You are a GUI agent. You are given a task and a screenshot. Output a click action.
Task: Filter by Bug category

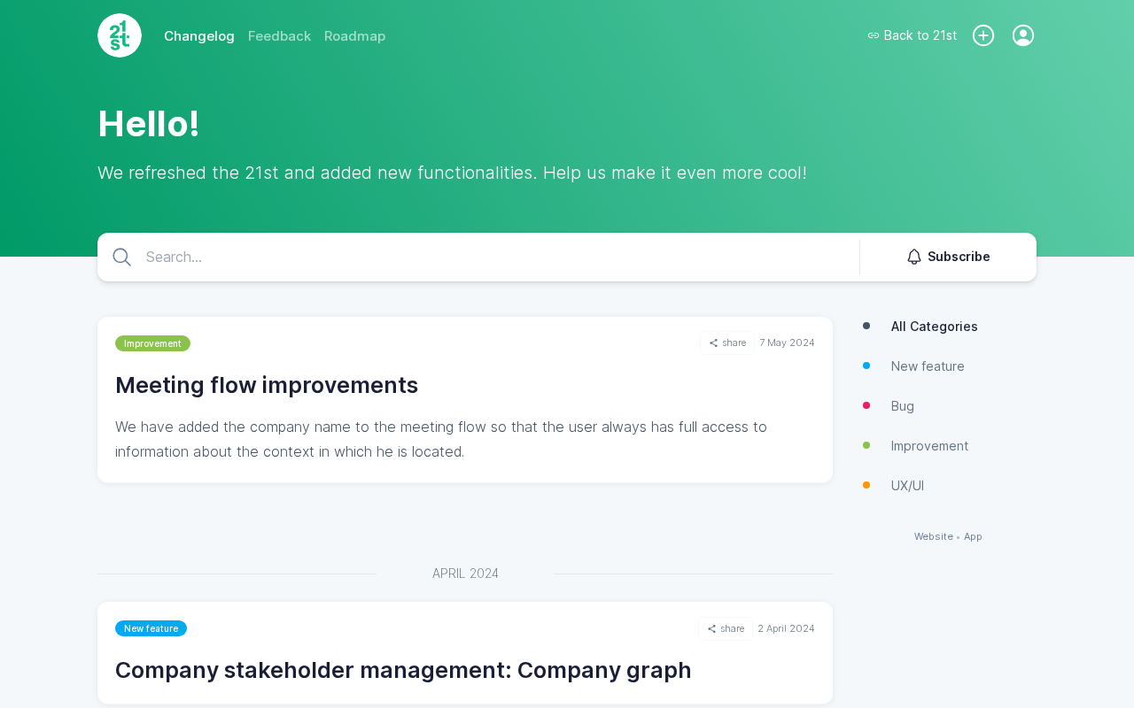(x=902, y=406)
